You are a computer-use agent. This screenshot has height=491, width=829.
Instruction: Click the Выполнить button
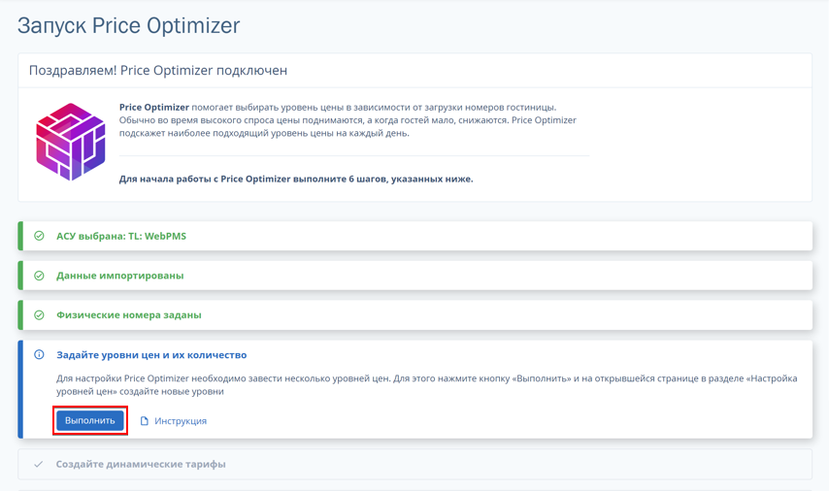click(90, 421)
